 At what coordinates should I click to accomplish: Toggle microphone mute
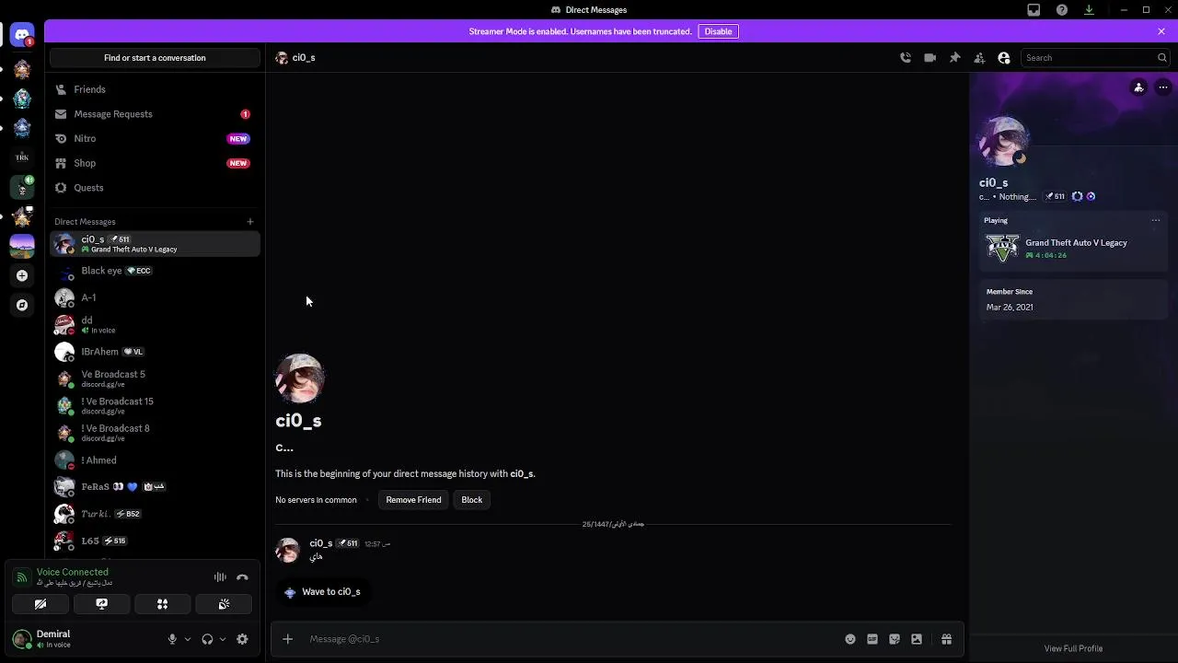coord(172,639)
